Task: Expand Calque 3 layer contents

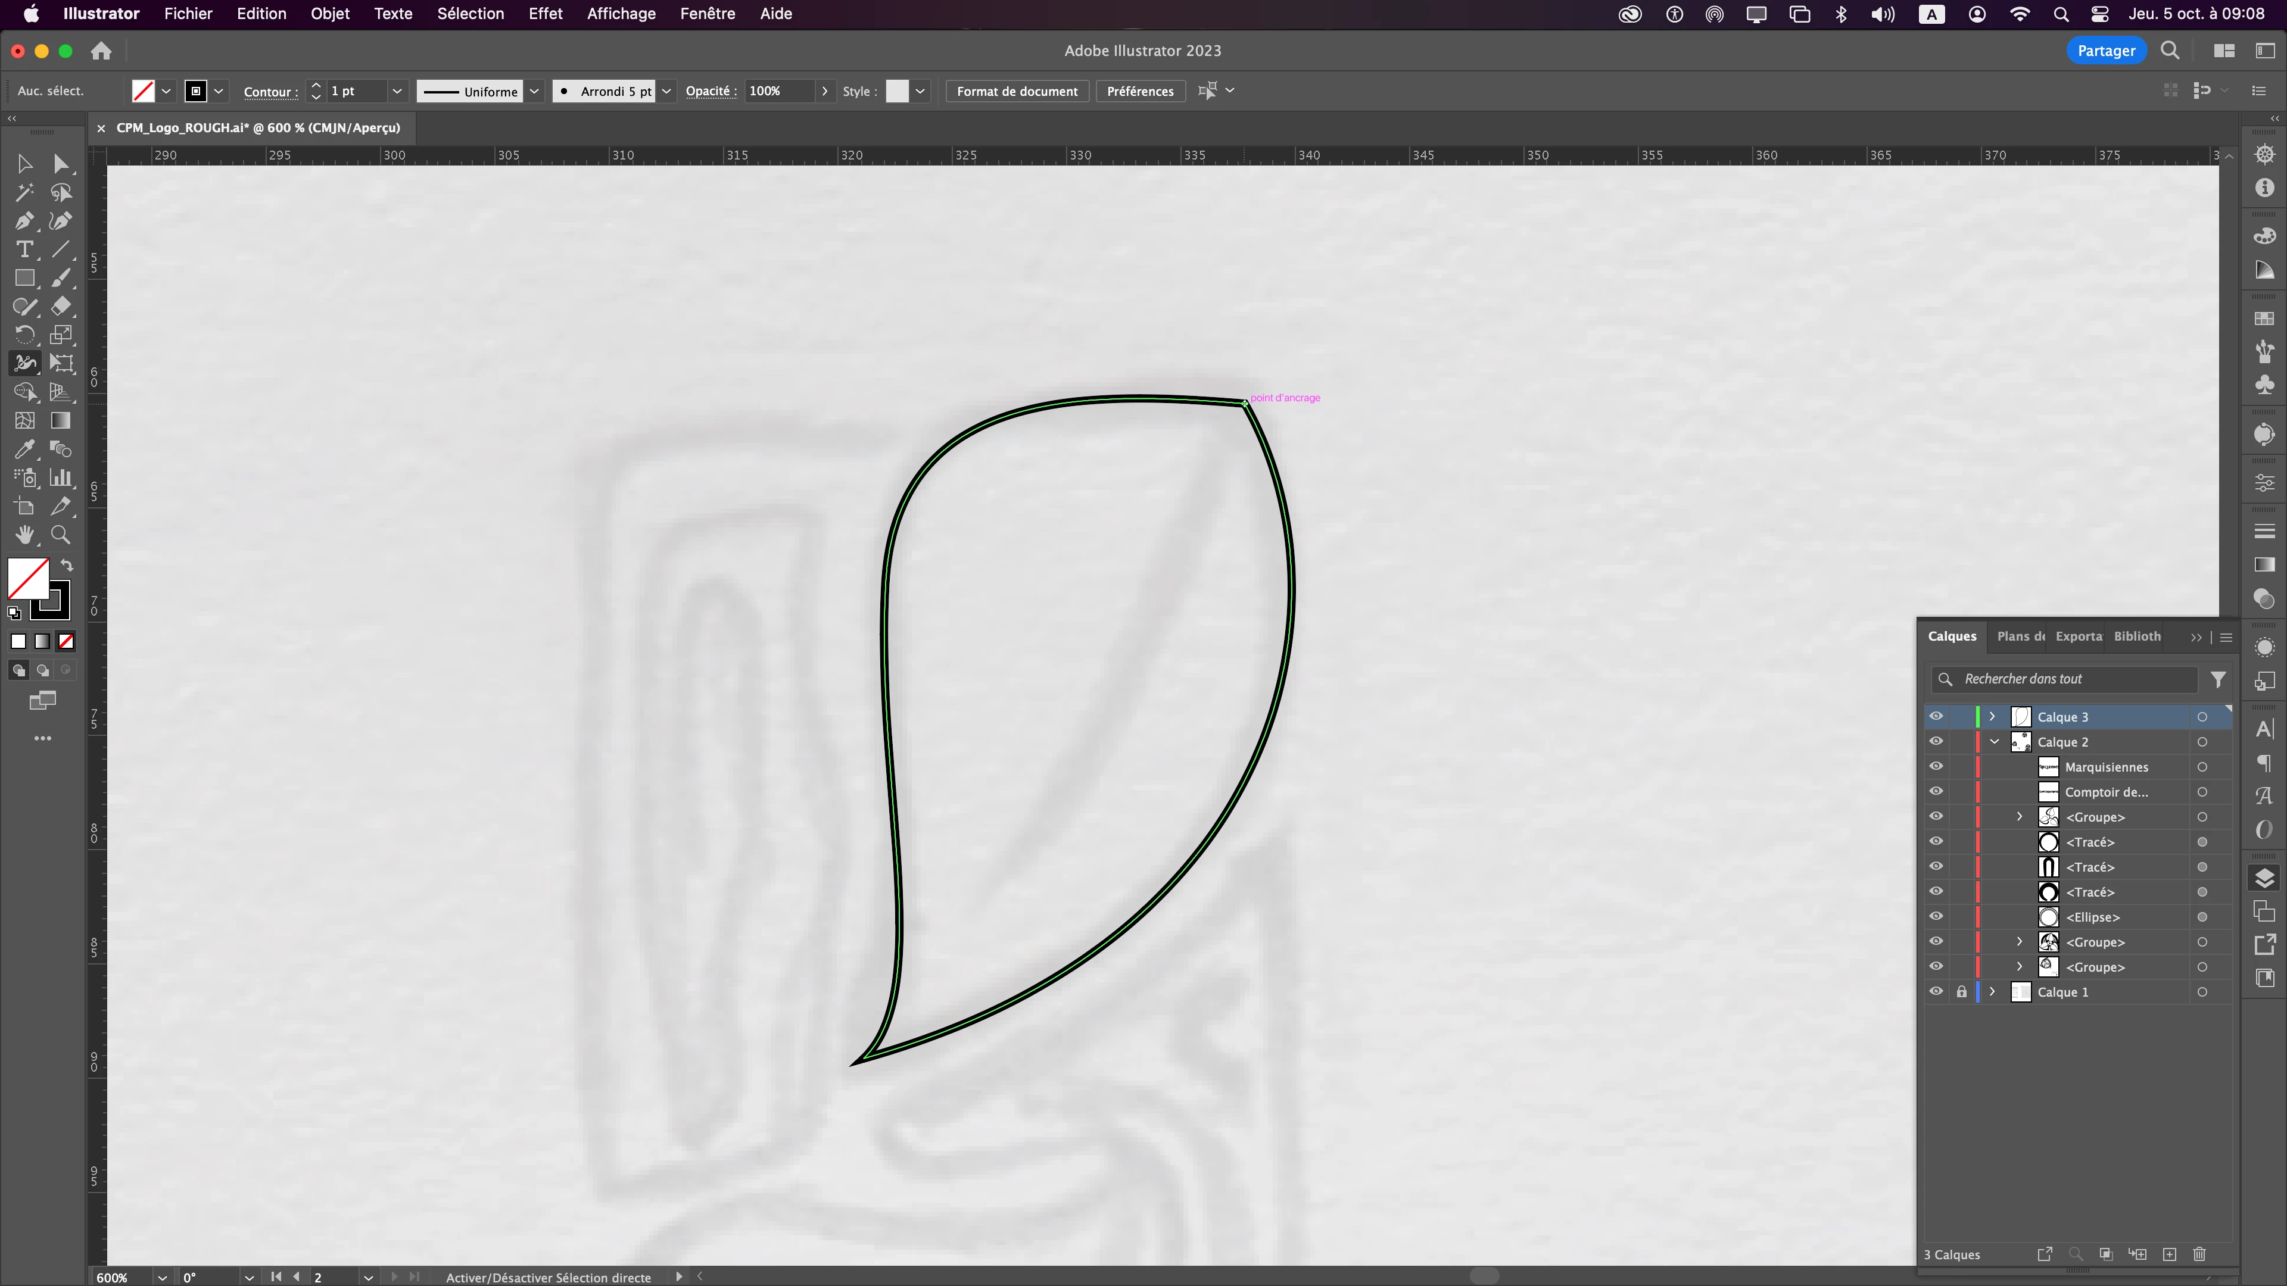Action: point(1992,716)
